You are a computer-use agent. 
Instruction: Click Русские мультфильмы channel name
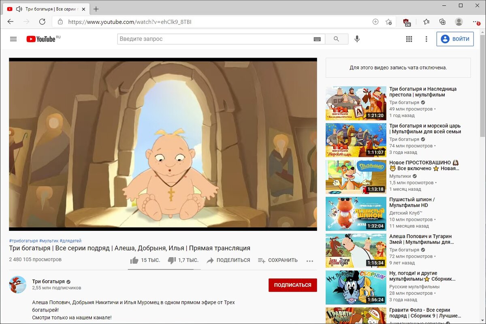[x=414, y=286]
